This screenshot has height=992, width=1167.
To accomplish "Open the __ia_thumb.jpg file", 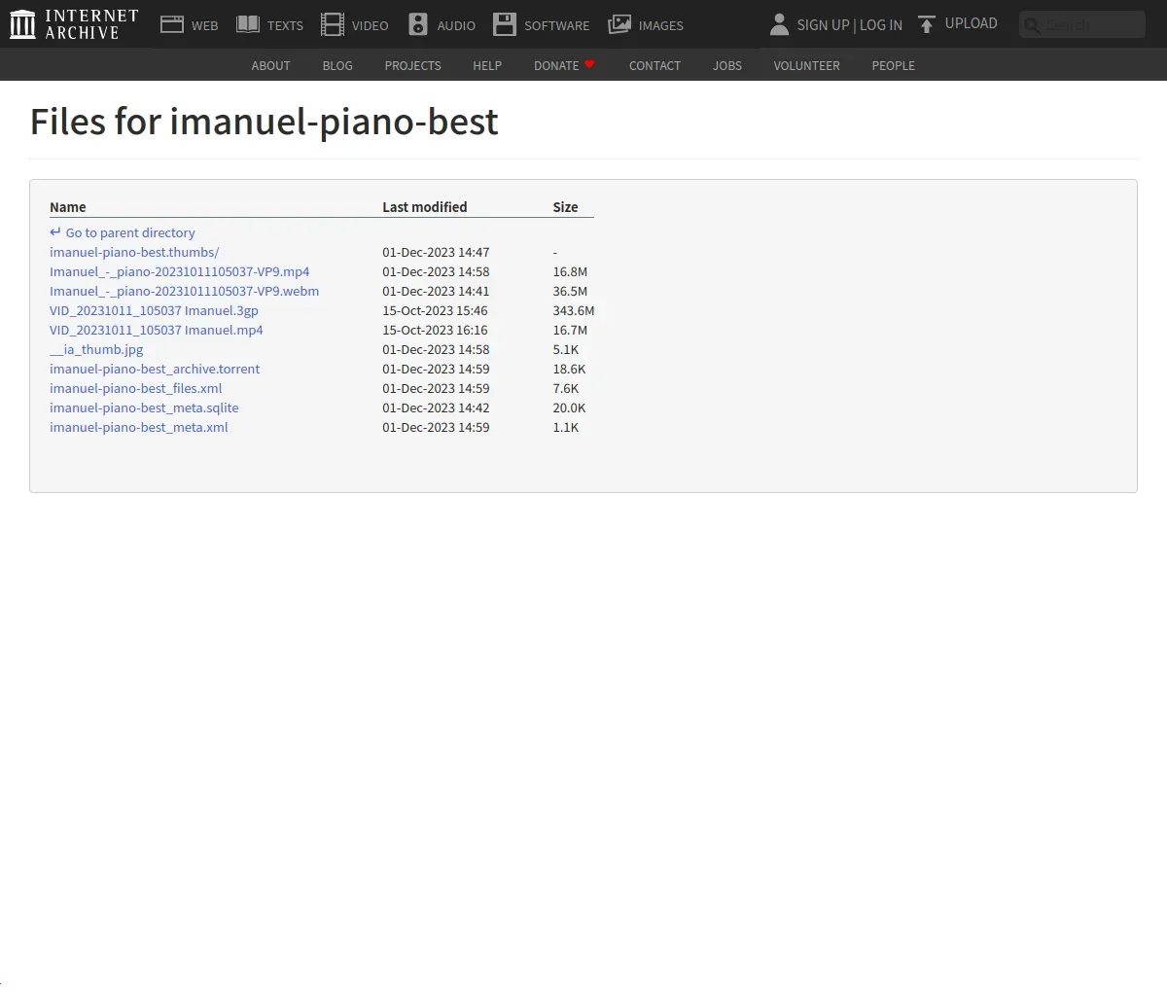I will (96, 349).
